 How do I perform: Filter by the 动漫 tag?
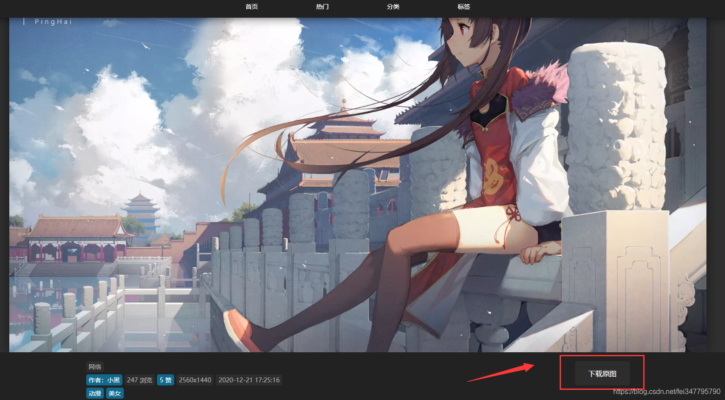[x=95, y=393]
